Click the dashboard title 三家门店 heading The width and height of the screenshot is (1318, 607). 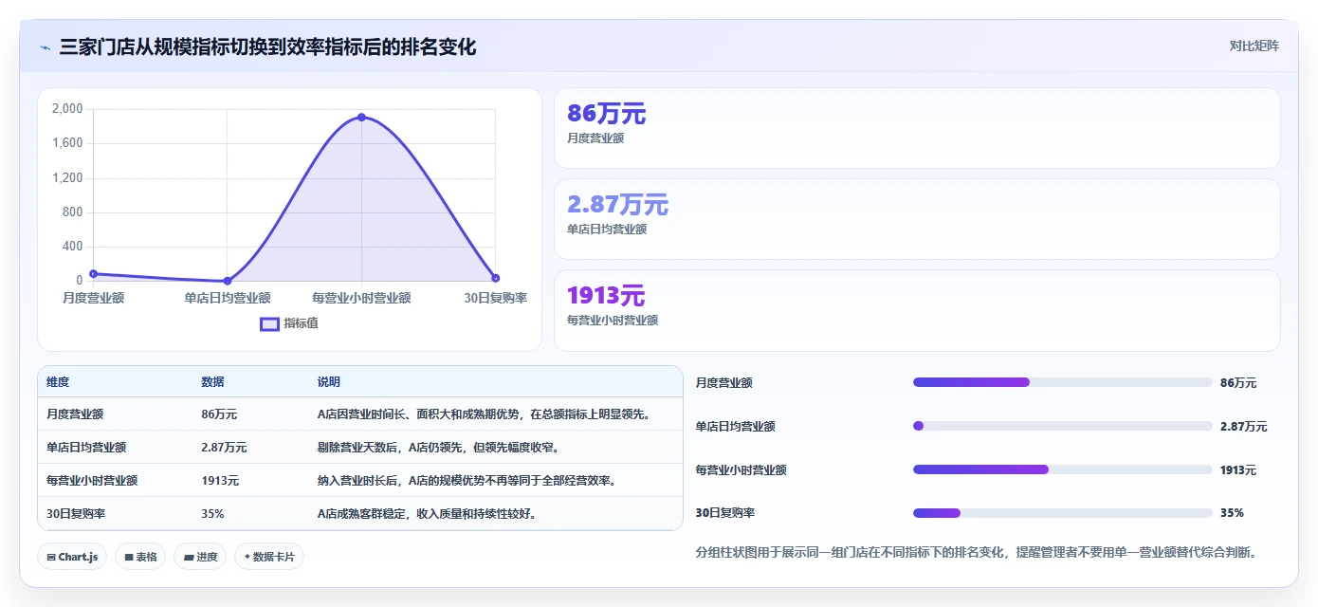(x=267, y=46)
